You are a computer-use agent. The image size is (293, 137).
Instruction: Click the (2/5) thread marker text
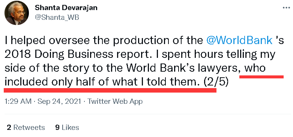click(215, 82)
